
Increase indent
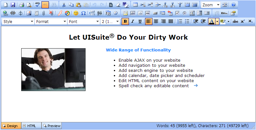tap(203, 21)
